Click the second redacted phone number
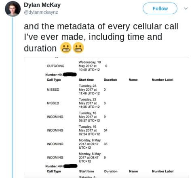Screen dimensions: 194x178 pos(70,166)
